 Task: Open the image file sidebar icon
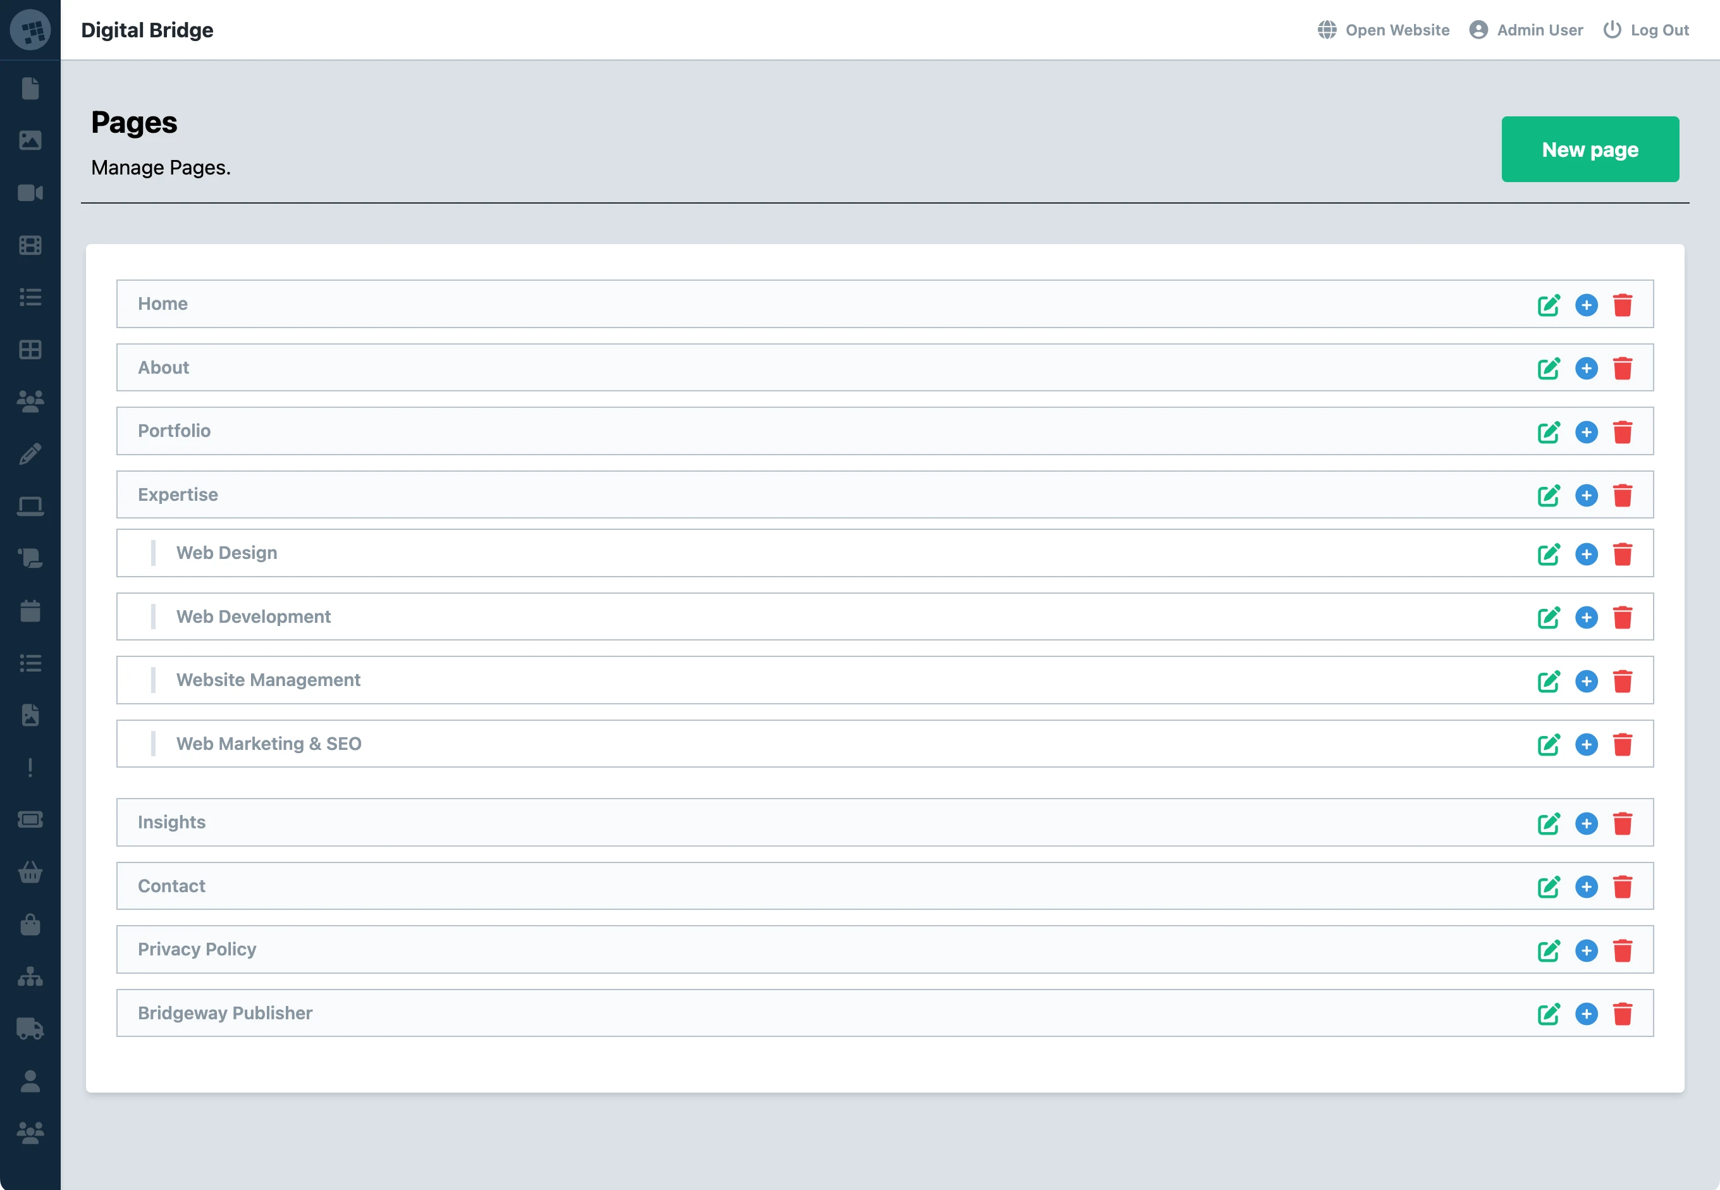tap(30, 715)
